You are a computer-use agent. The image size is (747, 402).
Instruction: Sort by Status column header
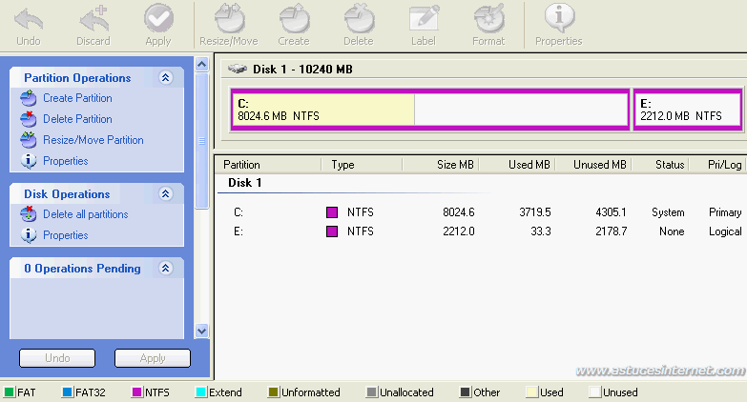670,165
